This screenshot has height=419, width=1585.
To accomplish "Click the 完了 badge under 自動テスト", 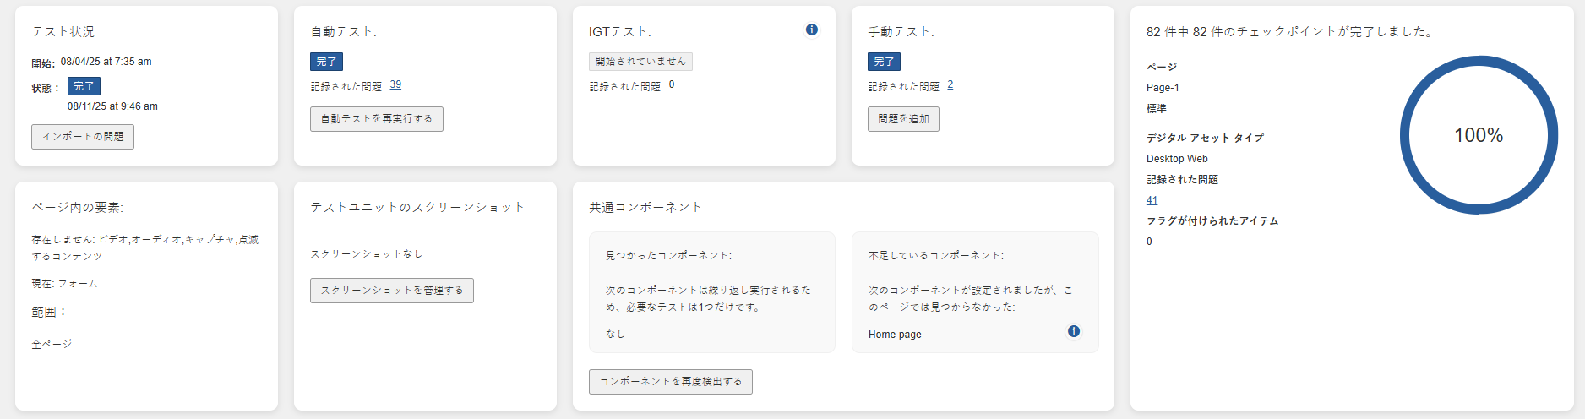I will tap(326, 62).
